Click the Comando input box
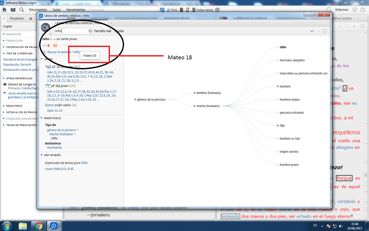Image resolution: width=369 pixels, height=231 pixels. tap(124, 10)
